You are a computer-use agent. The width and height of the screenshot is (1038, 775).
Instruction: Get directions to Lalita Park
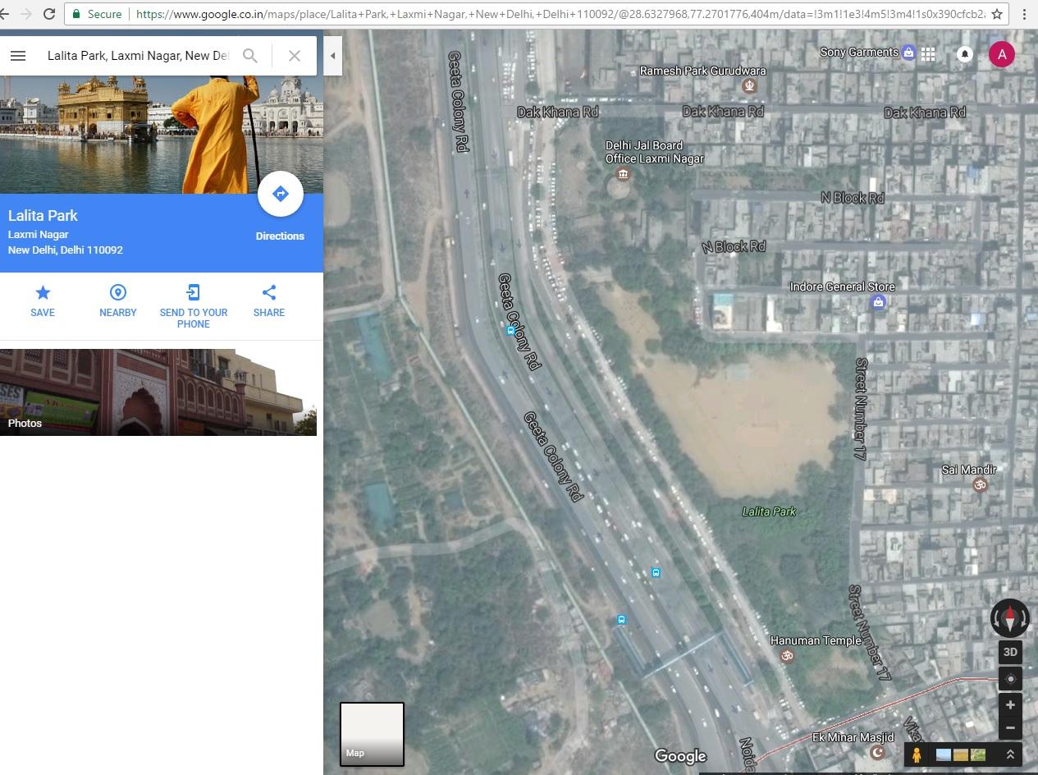click(x=280, y=195)
